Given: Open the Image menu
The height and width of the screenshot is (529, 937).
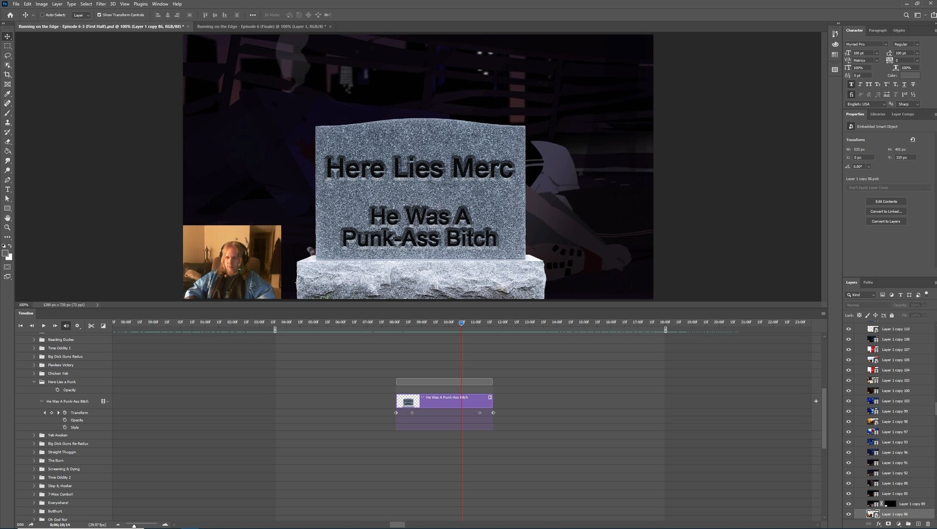Looking at the screenshot, I should pyautogui.click(x=42, y=4).
